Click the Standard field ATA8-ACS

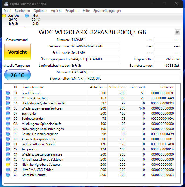[125, 72]
